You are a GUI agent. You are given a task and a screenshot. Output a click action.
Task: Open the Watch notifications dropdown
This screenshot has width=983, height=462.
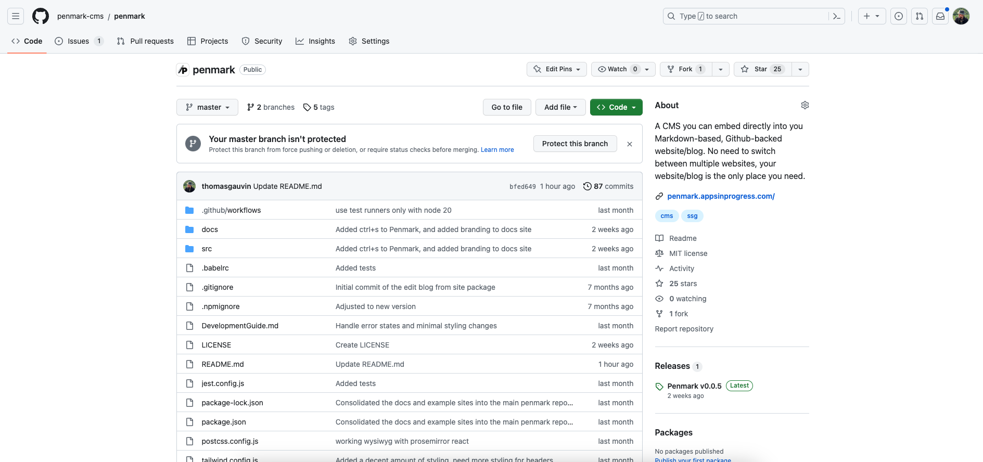click(623, 69)
